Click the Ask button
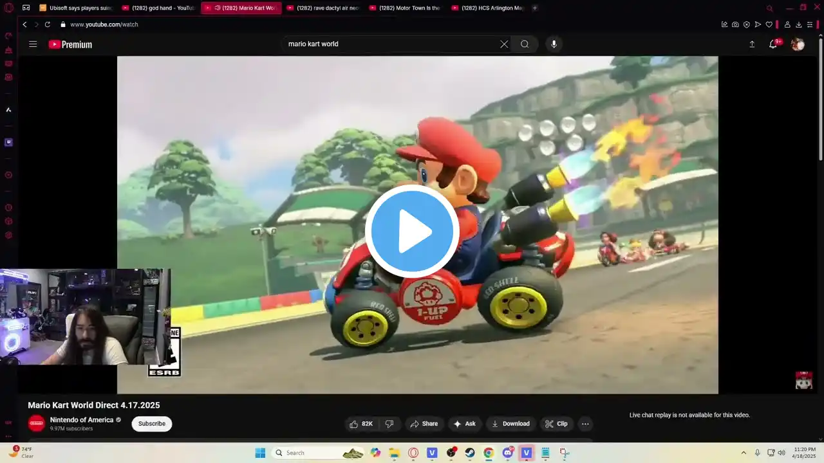This screenshot has width=824, height=463. click(x=465, y=424)
